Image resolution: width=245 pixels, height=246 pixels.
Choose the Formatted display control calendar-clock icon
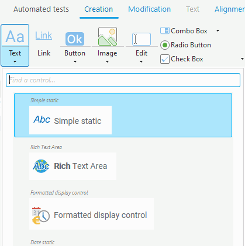tap(41, 216)
